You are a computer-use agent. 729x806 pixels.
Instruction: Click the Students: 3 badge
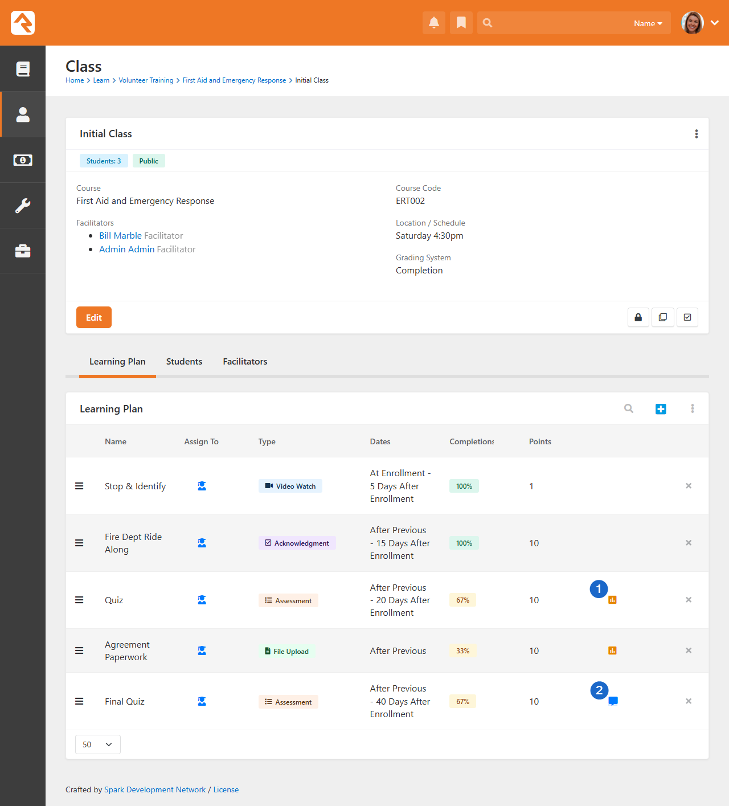click(x=104, y=161)
